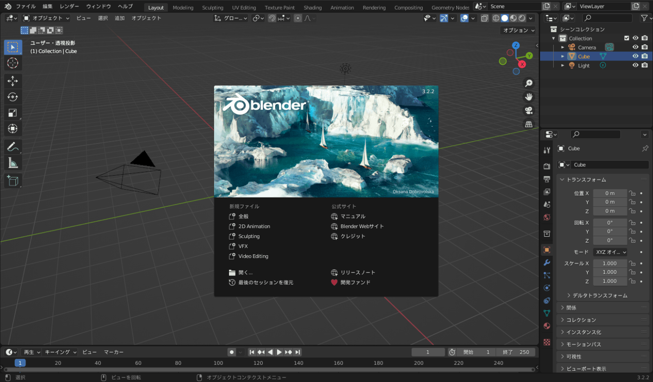Image resolution: width=653 pixels, height=382 pixels.
Task: Hide the Light with its eye icon
Action: tap(635, 66)
